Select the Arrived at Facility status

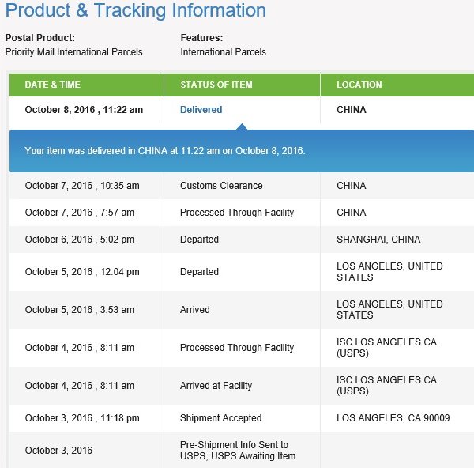coord(216,386)
